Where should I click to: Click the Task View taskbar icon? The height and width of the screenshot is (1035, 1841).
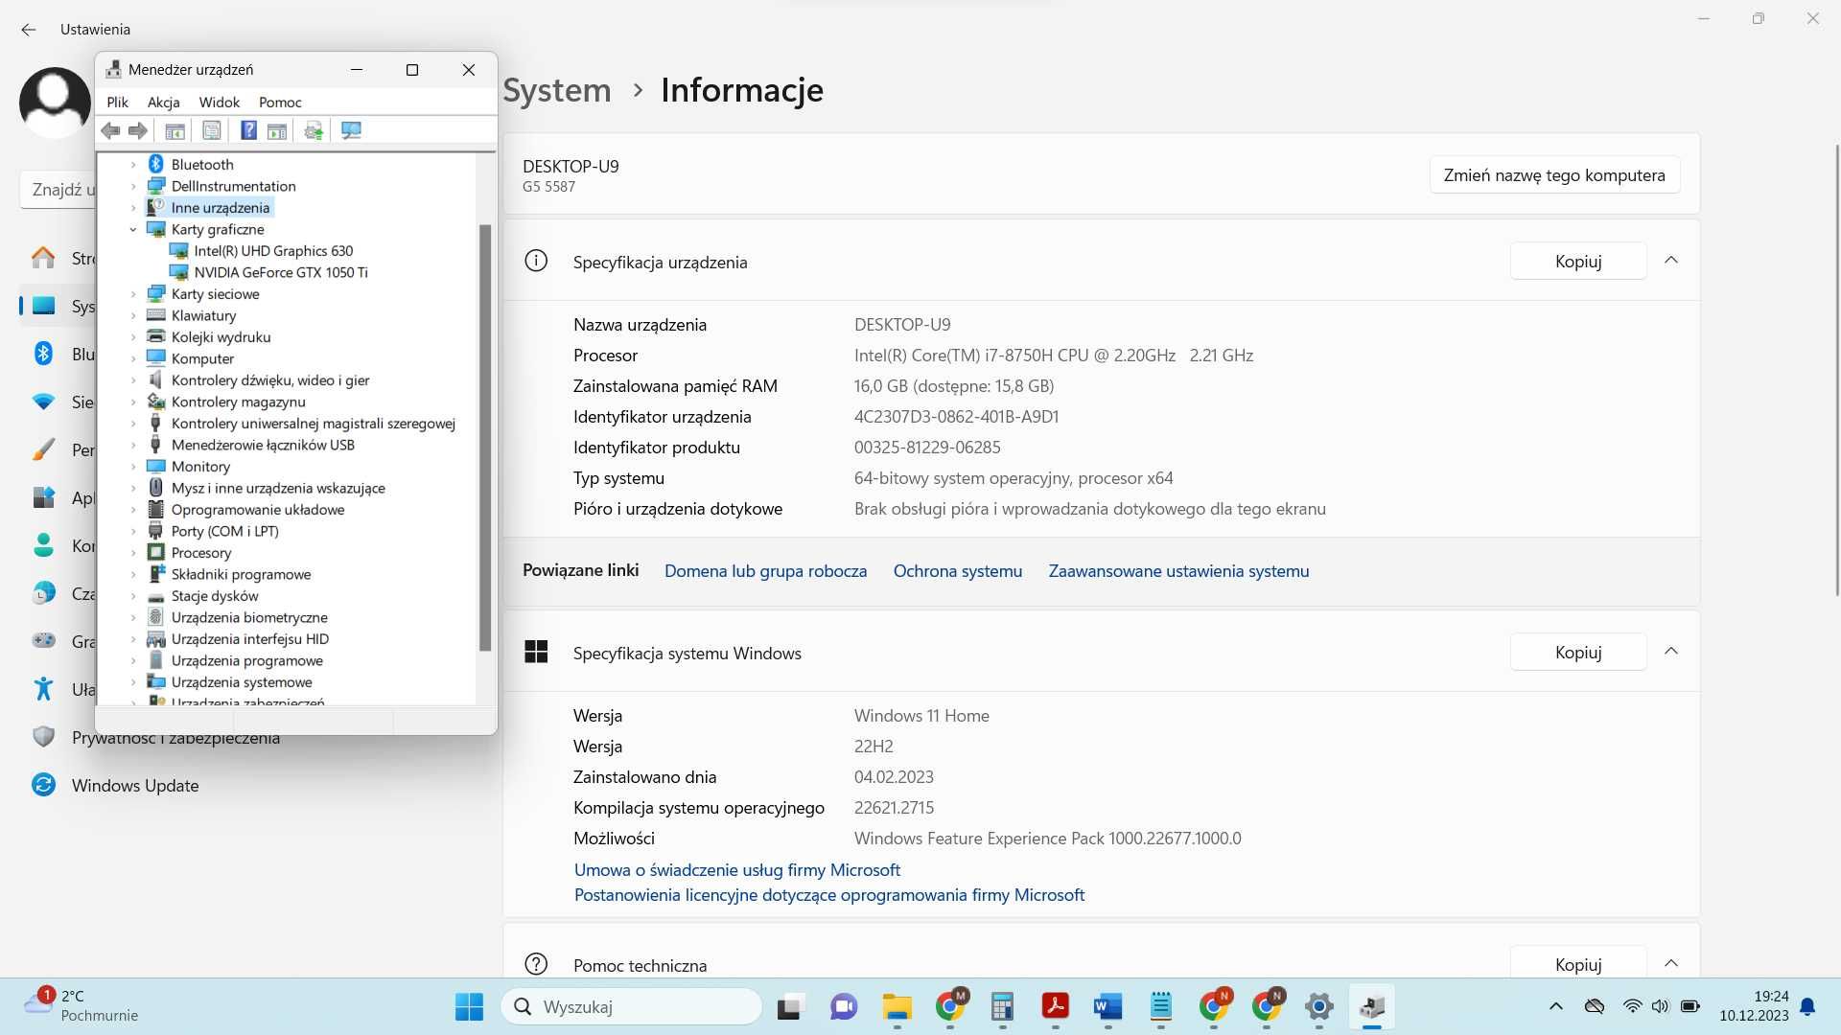pyautogui.click(x=789, y=1006)
